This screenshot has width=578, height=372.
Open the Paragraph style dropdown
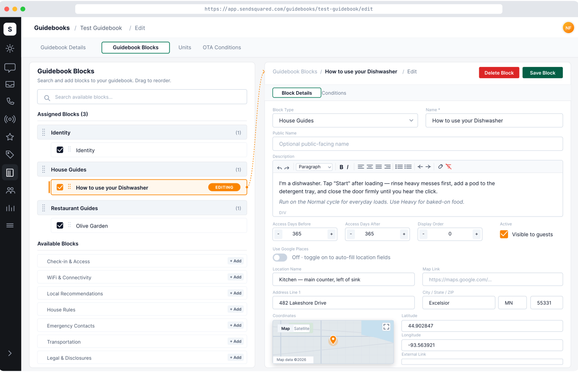point(314,167)
